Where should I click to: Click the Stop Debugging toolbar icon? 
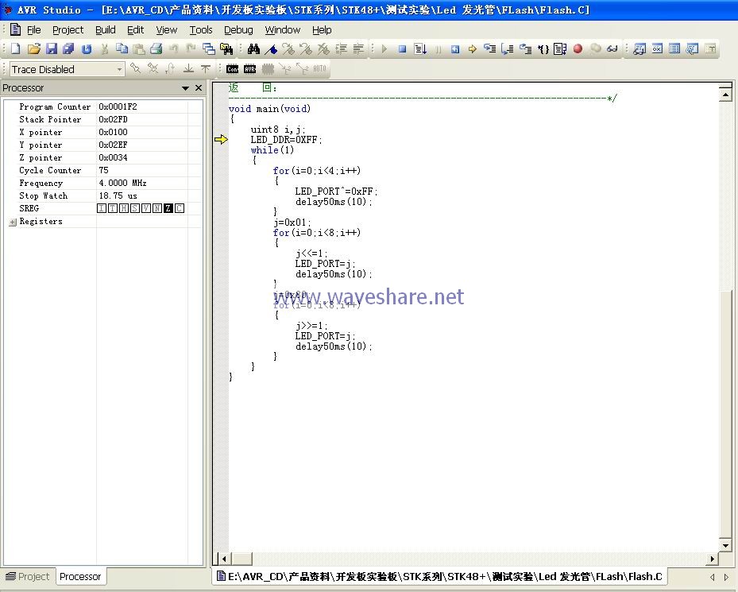pyautogui.click(x=402, y=49)
